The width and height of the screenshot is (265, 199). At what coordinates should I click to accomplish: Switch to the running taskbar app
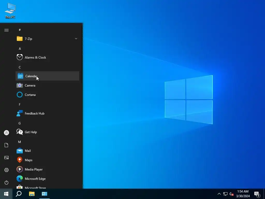click(x=45, y=194)
